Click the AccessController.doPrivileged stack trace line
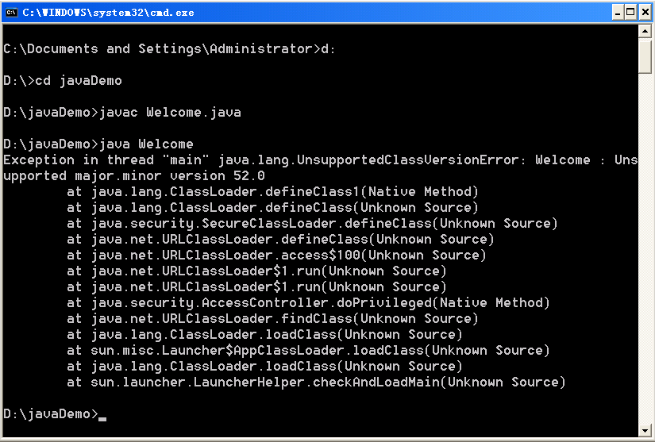 308,302
